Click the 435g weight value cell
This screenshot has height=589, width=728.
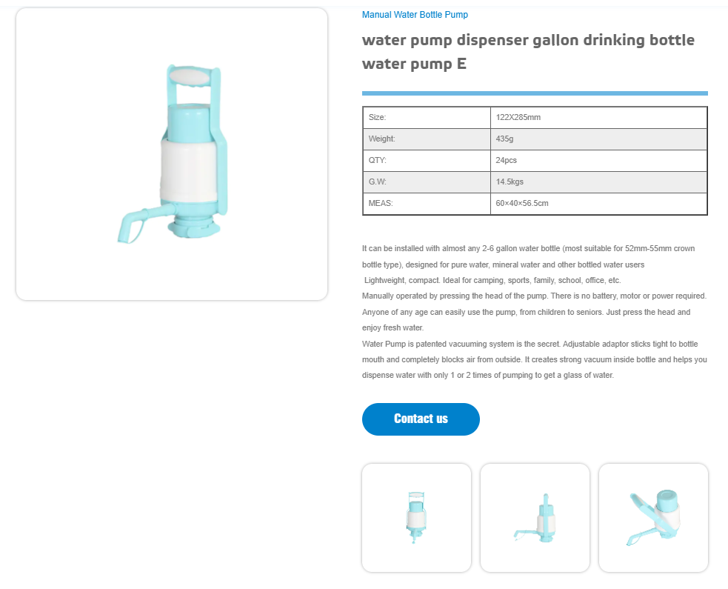[x=598, y=139]
